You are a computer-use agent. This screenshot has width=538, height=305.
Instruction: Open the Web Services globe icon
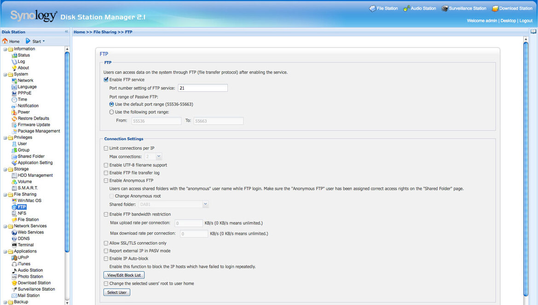click(x=14, y=233)
